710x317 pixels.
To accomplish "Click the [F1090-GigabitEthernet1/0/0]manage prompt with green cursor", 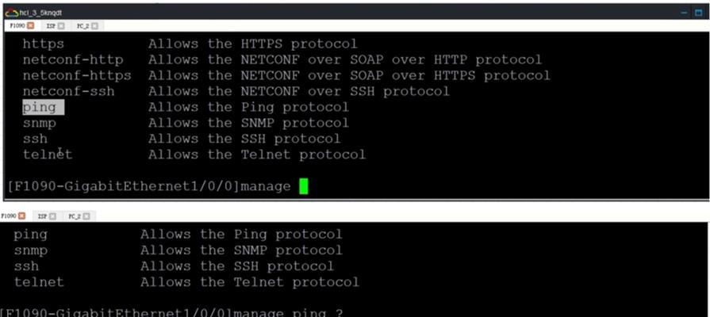I will [x=158, y=186].
